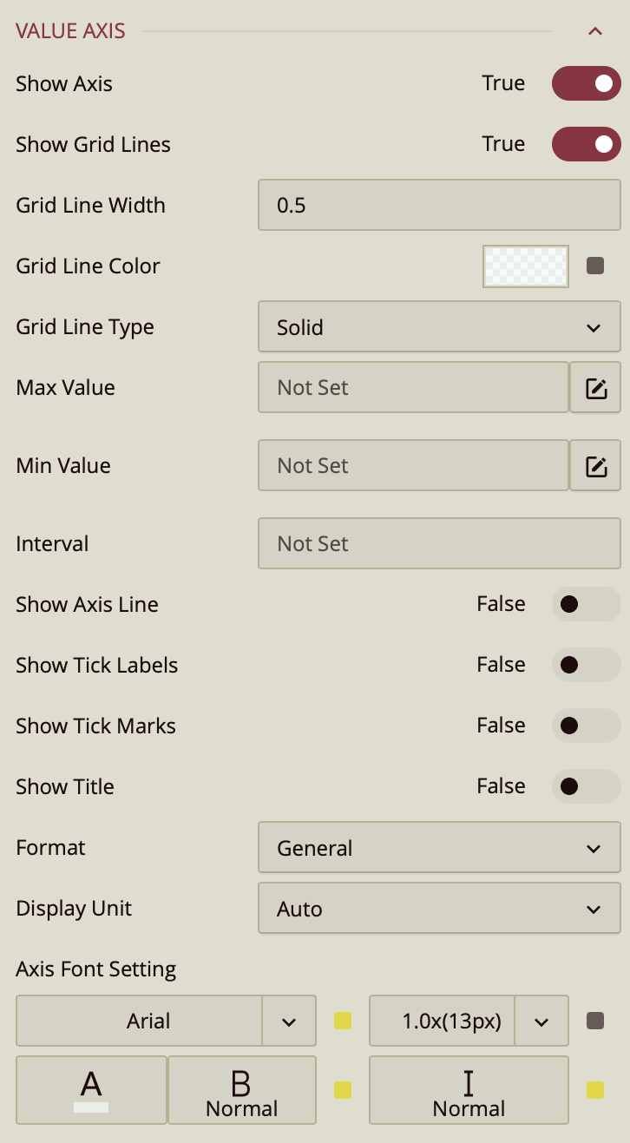The height and width of the screenshot is (1143, 630).
Task: Click the yellow square beside the italic Normal button
Action: pyautogui.click(x=595, y=1090)
